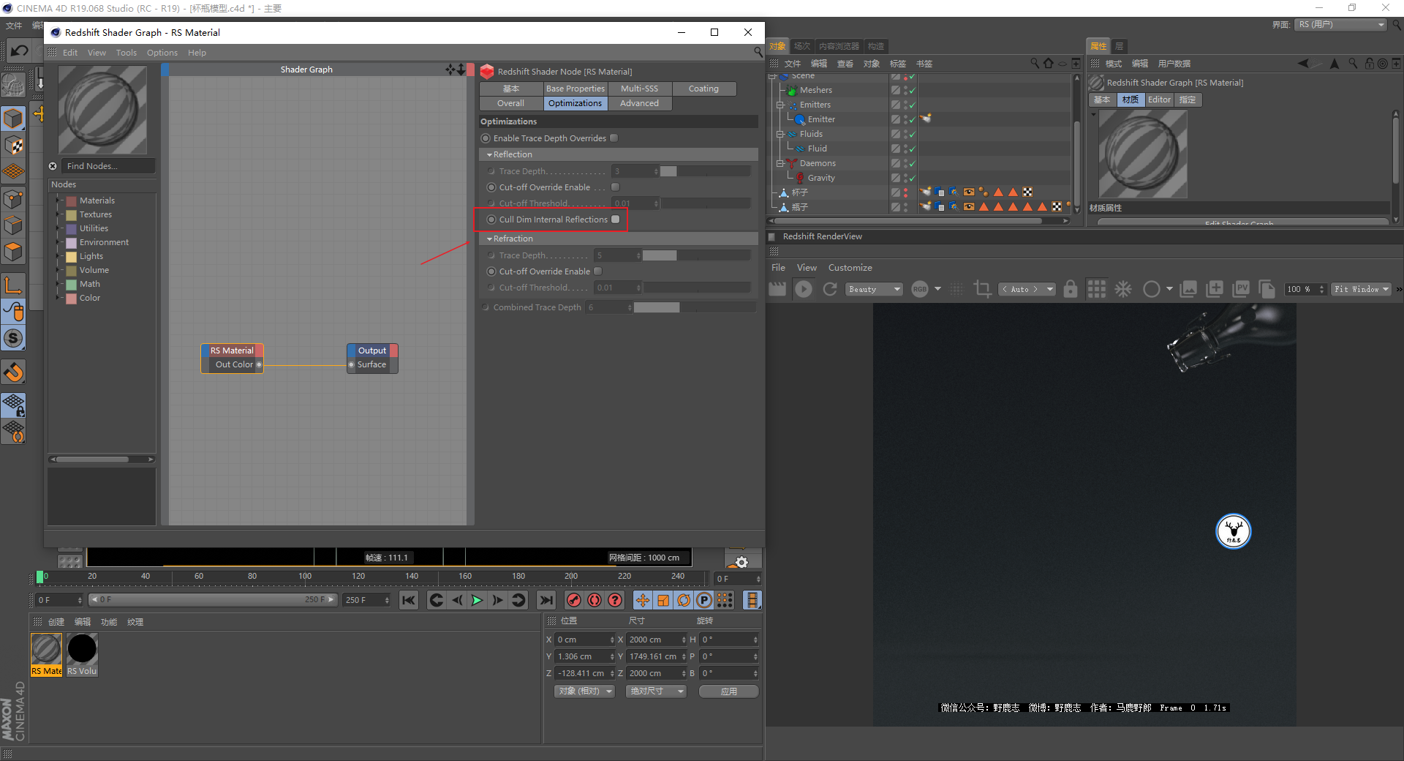
Task: Start IPR with the RenderView play button
Action: click(x=803, y=289)
